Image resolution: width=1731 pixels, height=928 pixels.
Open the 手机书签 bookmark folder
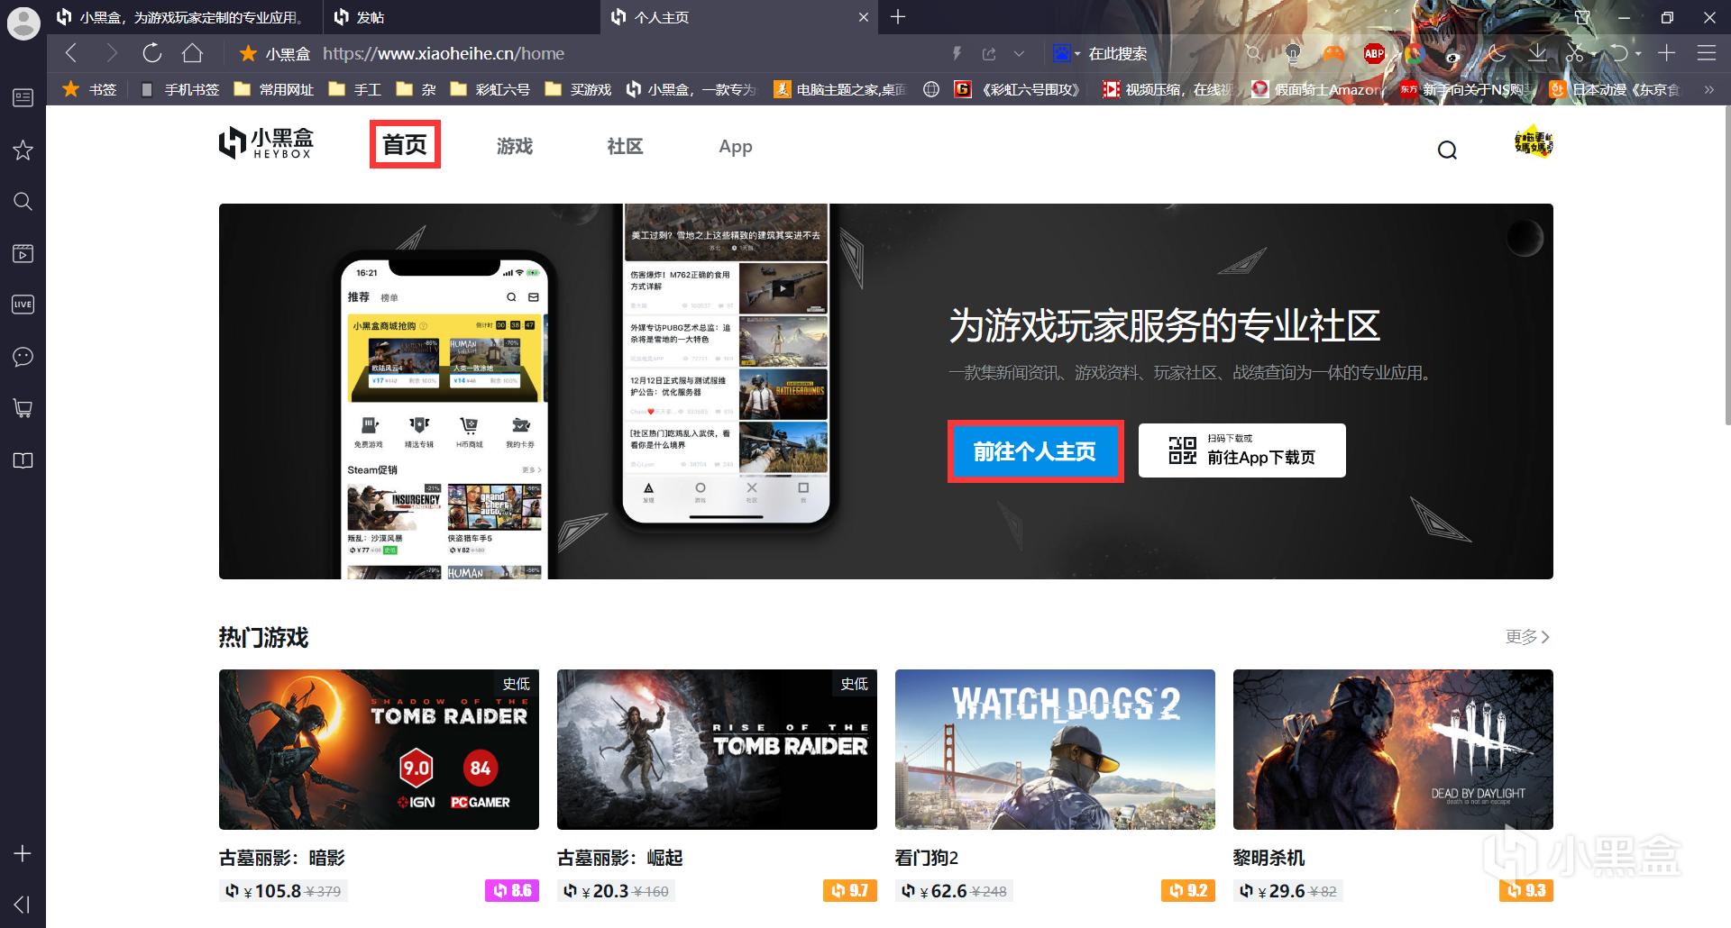[x=180, y=89]
